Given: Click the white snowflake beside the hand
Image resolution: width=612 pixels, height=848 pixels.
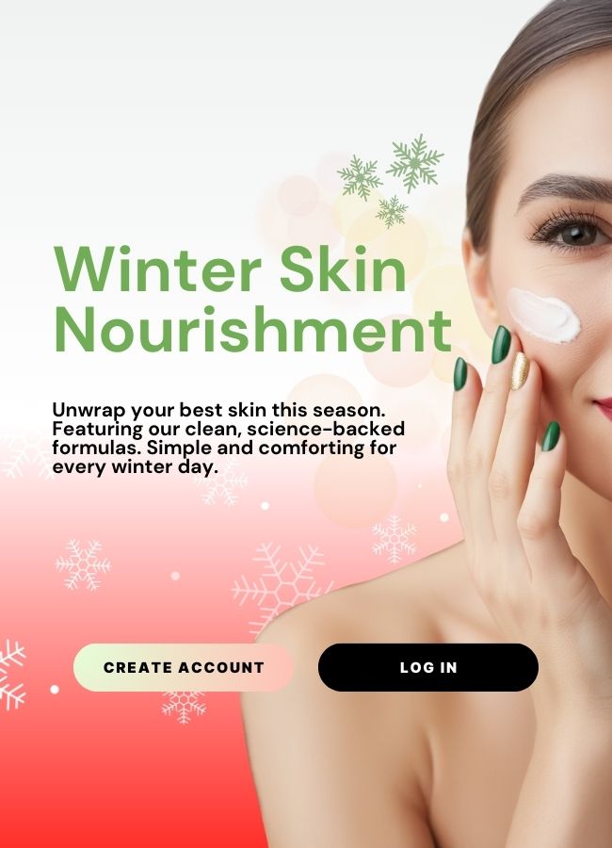Looking at the screenshot, I should 395,539.
